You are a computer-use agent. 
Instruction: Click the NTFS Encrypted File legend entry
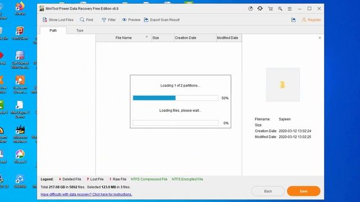point(187,180)
